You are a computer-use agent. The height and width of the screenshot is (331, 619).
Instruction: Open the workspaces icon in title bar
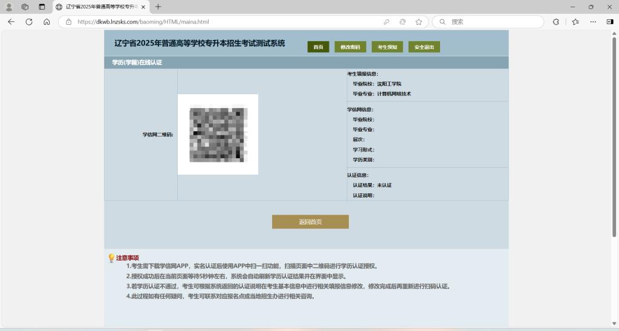[25, 7]
